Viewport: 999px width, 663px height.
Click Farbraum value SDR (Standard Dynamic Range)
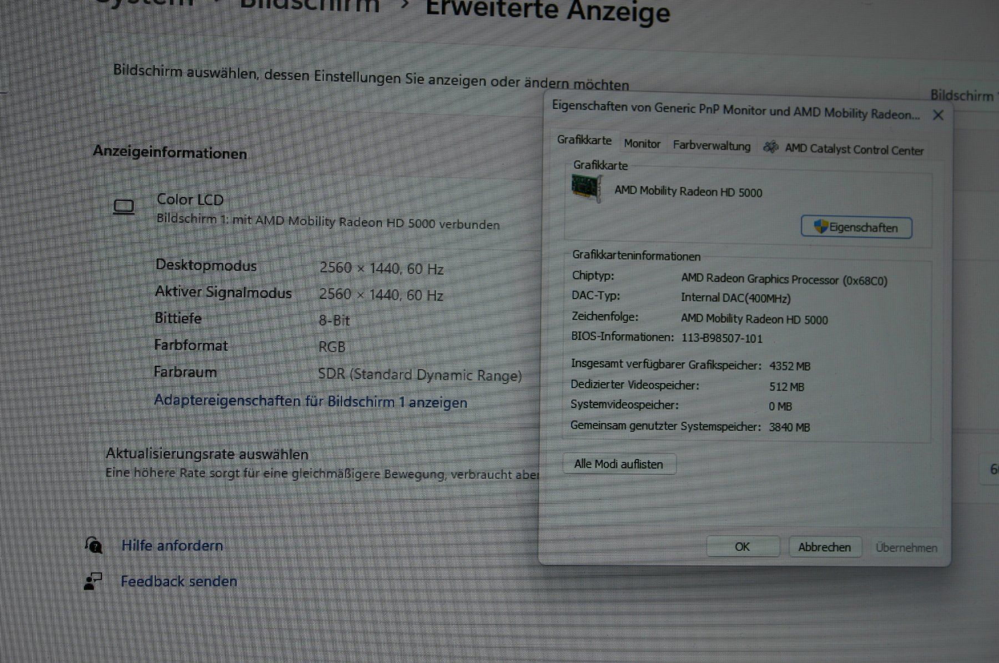420,374
